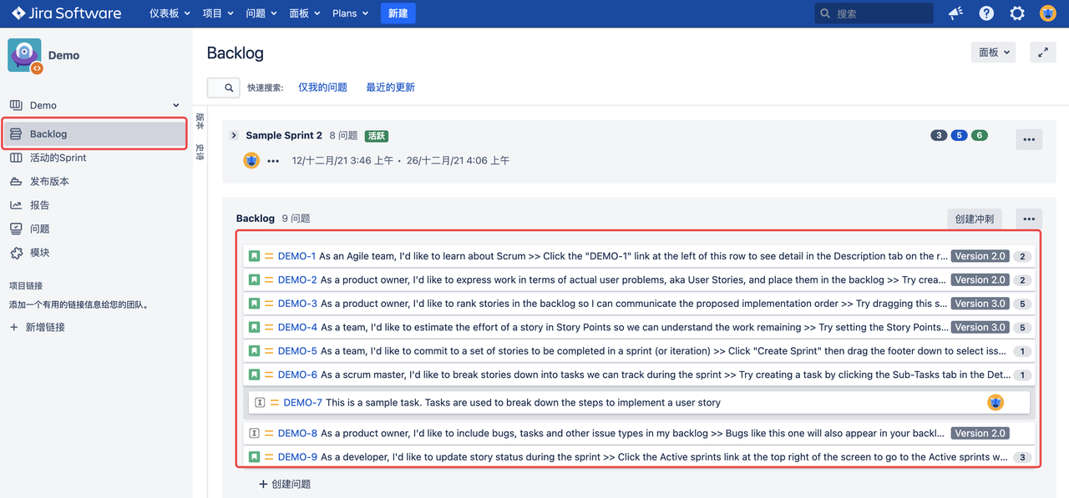Image resolution: width=1069 pixels, height=498 pixels.
Task: Click the active Sprint board icon
Action: (x=16, y=158)
